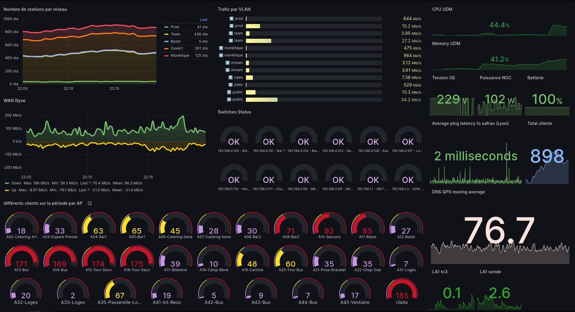Click the 76.7 DNS QPS value
This screenshot has width=575, height=312.
pos(499,230)
